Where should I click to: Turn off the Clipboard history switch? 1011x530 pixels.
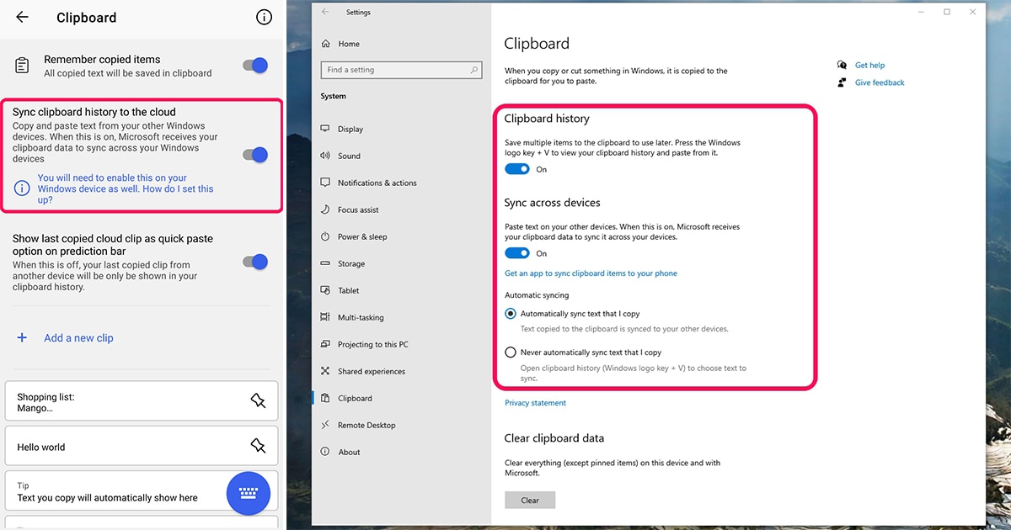point(516,168)
